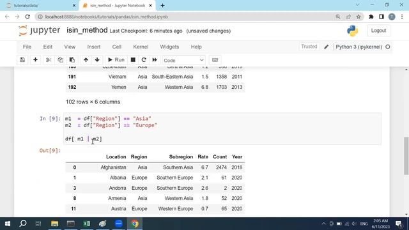Toggle the browser side panel icon
This screenshot has width=409, height=230.
[382, 17]
